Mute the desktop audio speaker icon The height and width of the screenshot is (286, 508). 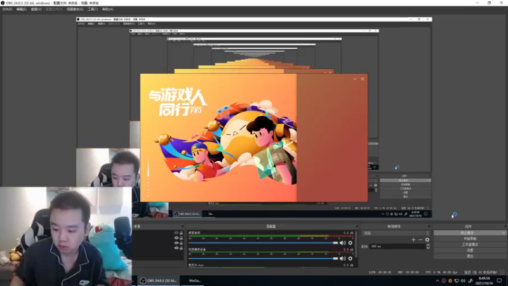click(x=342, y=243)
